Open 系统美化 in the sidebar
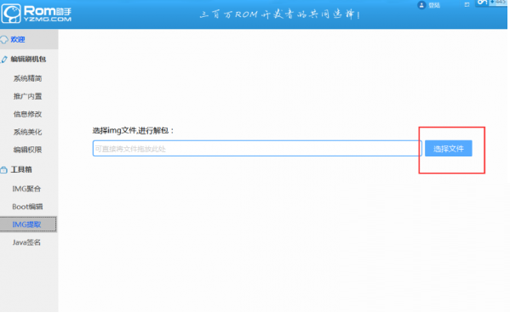Image resolution: width=510 pixels, height=324 pixels. 27,132
